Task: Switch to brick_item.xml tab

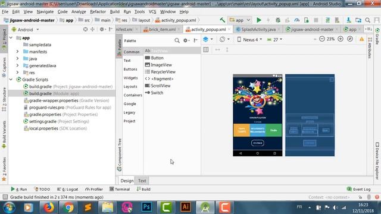Action: [x=162, y=29]
